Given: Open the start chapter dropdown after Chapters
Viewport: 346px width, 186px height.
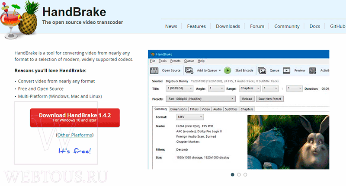Looking at the screenshot, I should point(270,88).
